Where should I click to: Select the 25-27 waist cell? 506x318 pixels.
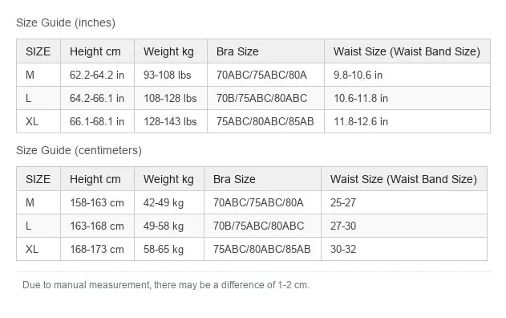pos(404,202)
